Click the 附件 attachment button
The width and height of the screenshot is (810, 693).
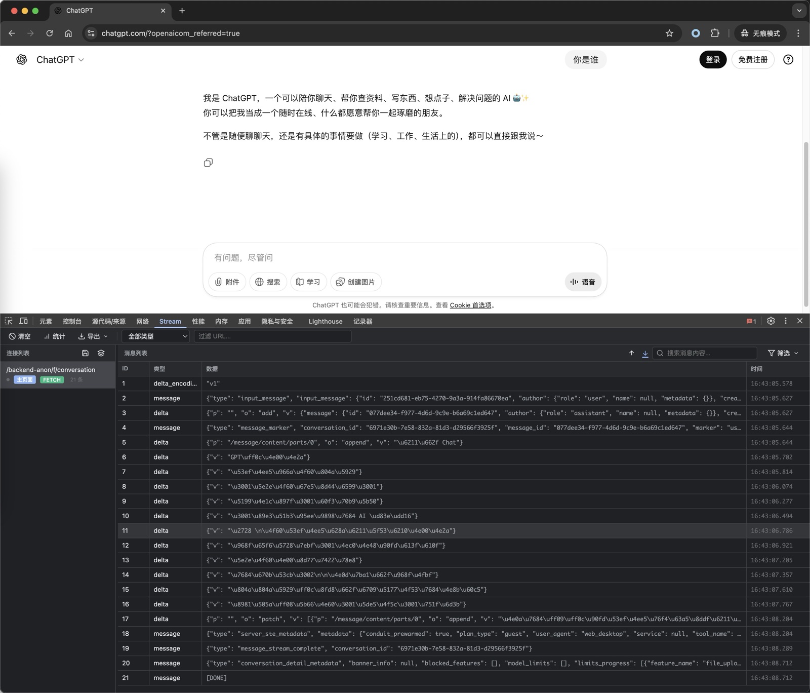(x=227, y=282)
